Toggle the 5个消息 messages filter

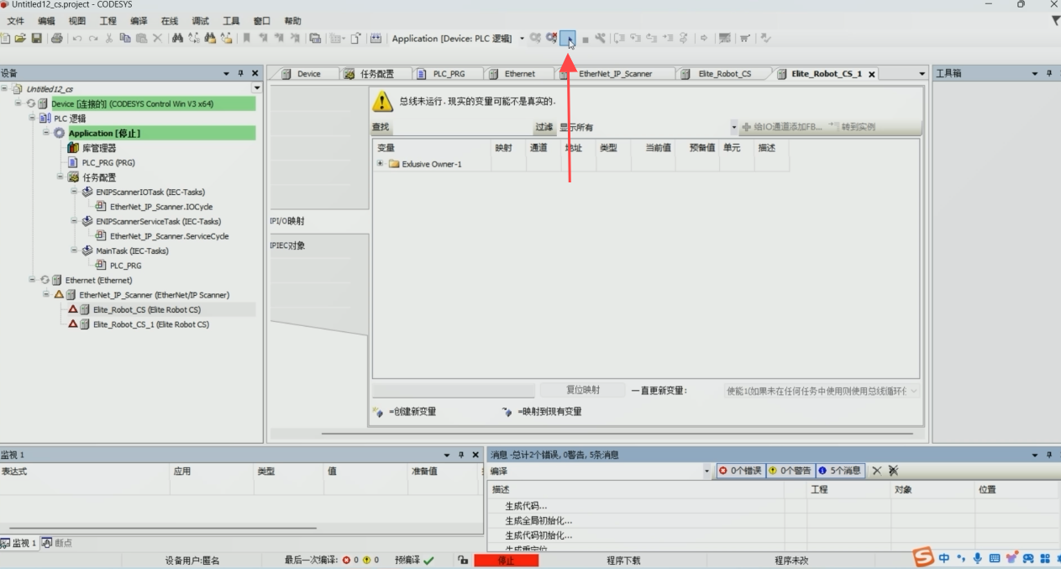[x=840, y=471]
